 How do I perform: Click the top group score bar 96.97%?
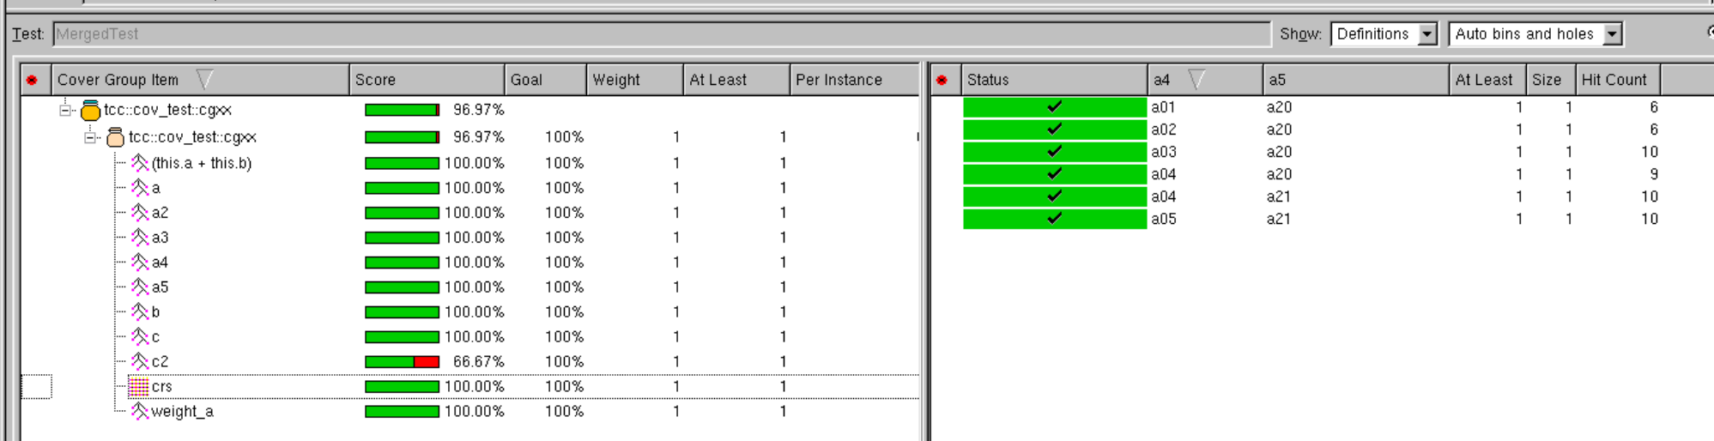(x=402, y=110)
